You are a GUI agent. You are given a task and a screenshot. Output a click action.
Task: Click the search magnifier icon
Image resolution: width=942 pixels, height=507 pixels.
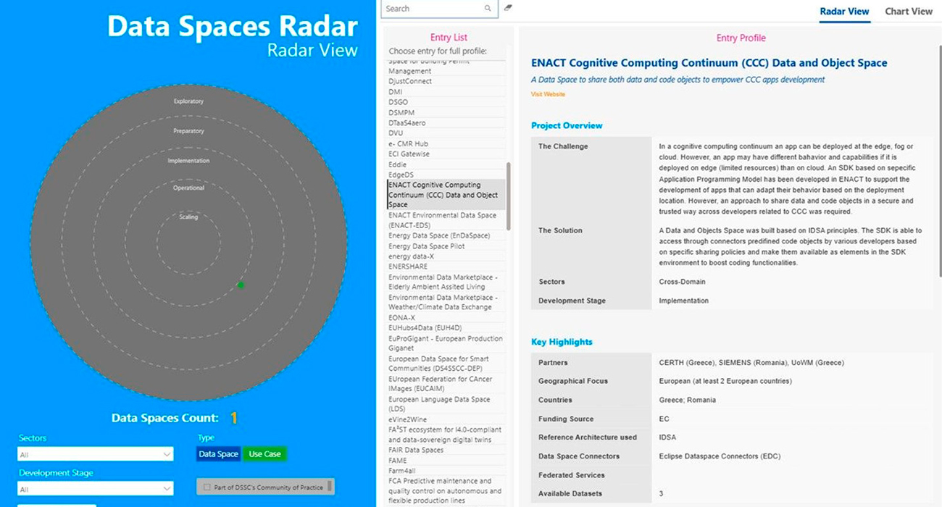(x=488, y=9)
